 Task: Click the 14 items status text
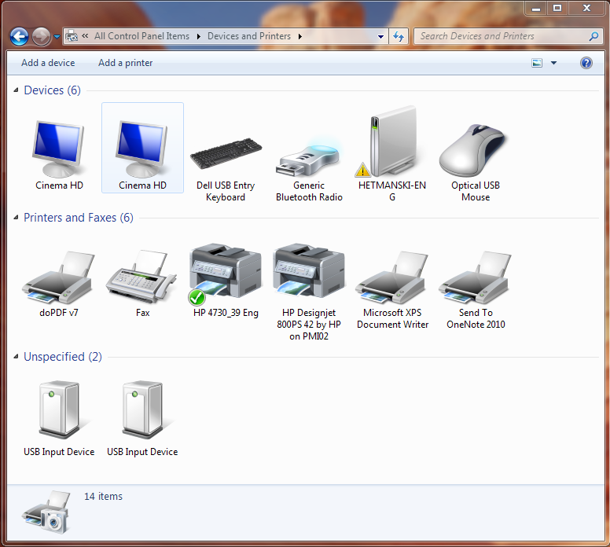point(103,497)
